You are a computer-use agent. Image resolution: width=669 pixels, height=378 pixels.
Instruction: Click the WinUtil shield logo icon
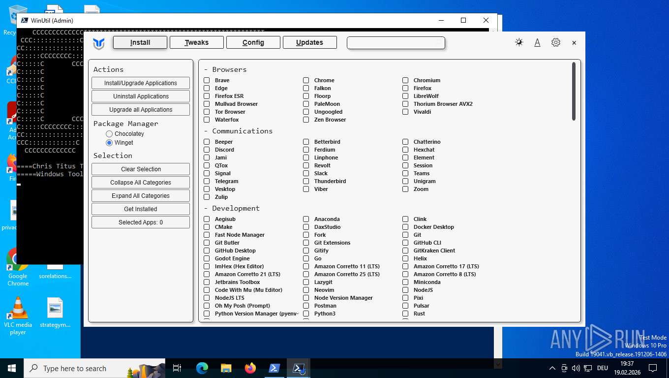click(99, 43)
